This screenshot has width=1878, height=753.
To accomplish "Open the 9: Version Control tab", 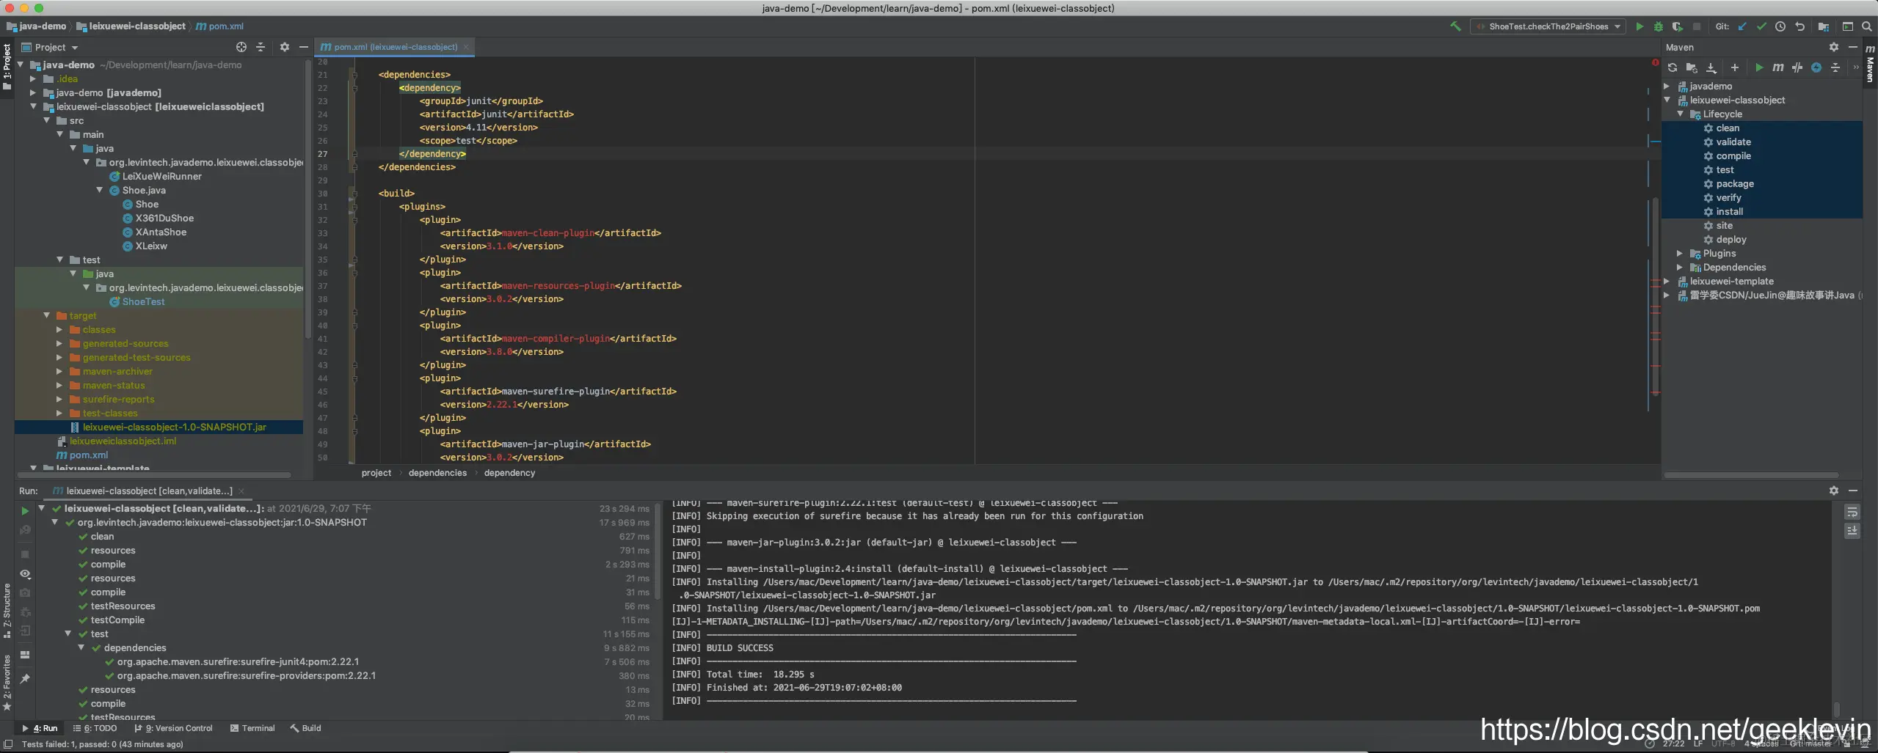I will 174,728.
